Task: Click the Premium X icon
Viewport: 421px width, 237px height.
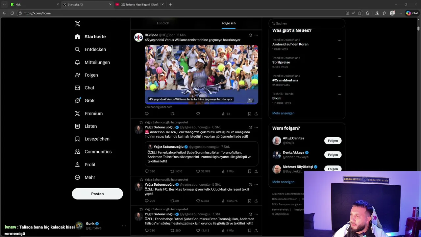Action: [77, 113]
